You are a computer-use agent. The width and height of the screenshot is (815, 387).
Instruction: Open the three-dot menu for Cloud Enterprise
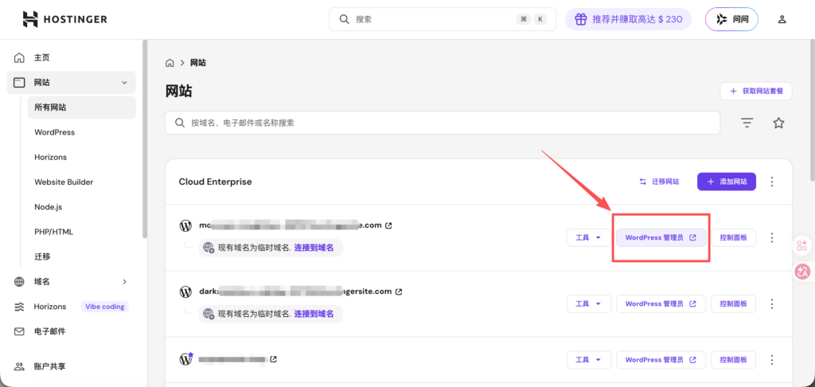tap(772, 182)
